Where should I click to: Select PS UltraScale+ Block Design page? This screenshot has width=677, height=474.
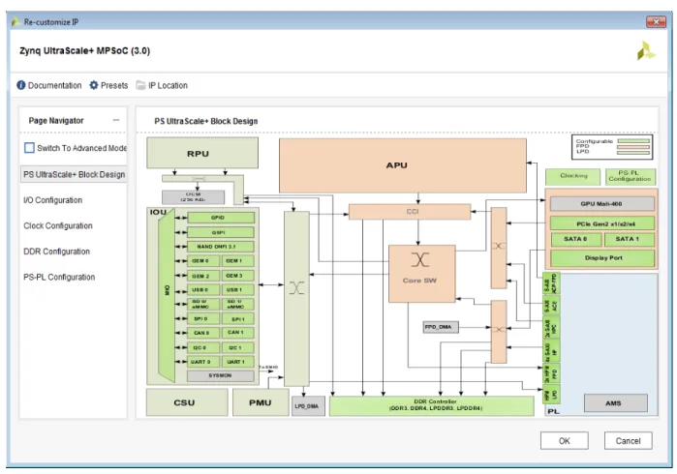tap(74, 174)
